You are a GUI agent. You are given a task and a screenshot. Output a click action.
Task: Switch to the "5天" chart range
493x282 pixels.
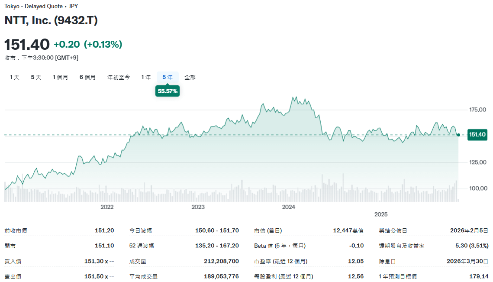(x=36, y=77)
